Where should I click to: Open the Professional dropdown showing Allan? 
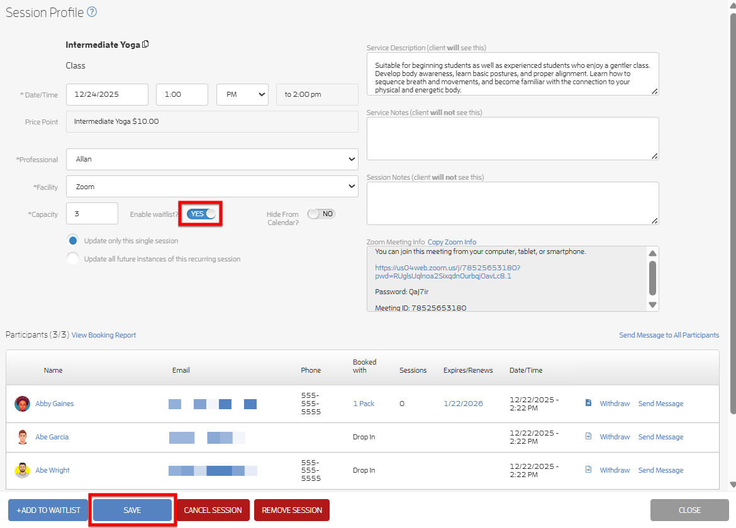pos(212,160)
